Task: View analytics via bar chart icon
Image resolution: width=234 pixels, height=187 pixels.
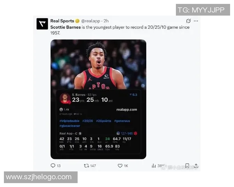Action: click(x=154, y=166)
